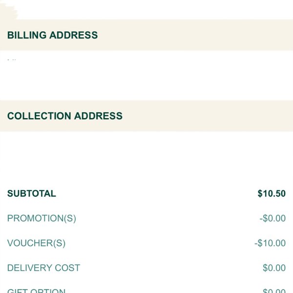Select the gift option $0.00 amount

click(x=274, y=291)
